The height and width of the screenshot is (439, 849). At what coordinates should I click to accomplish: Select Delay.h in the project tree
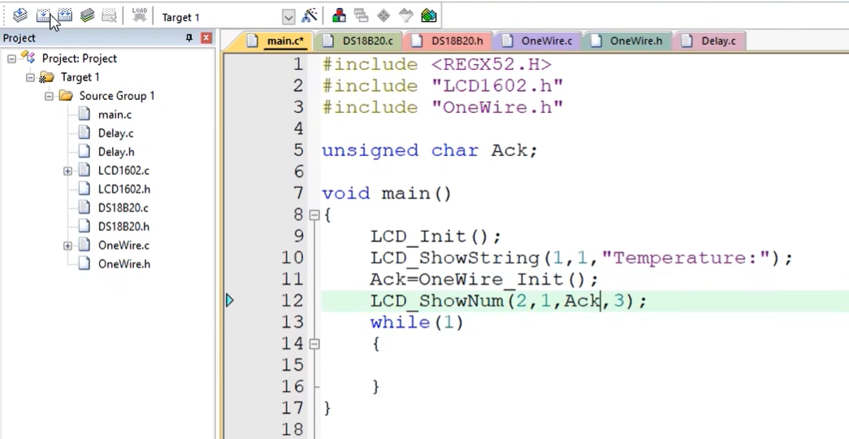pyautogui.click(x=116, y=152)
